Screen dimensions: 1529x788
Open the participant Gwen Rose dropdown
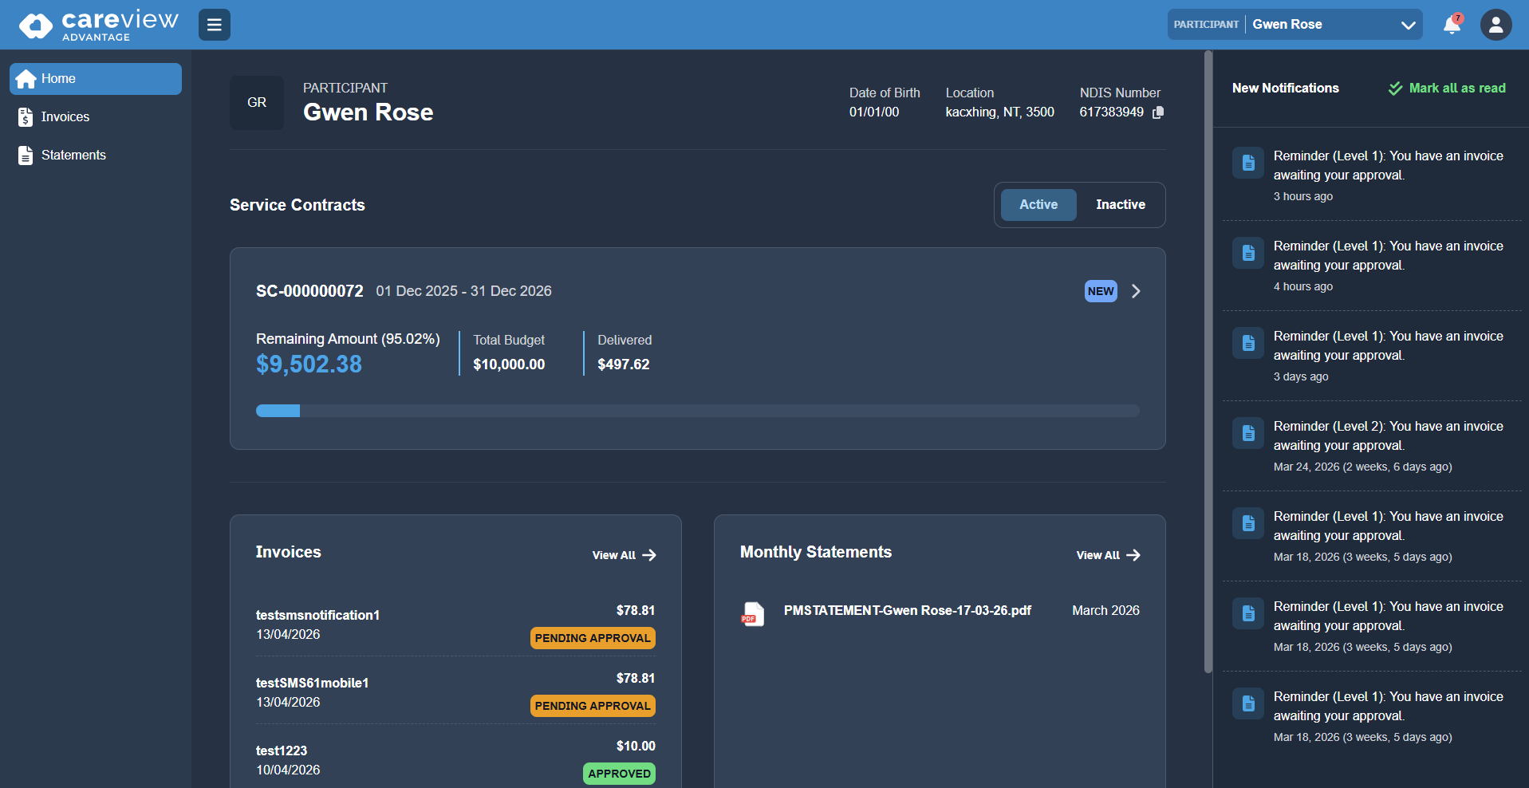point(1295,25)
